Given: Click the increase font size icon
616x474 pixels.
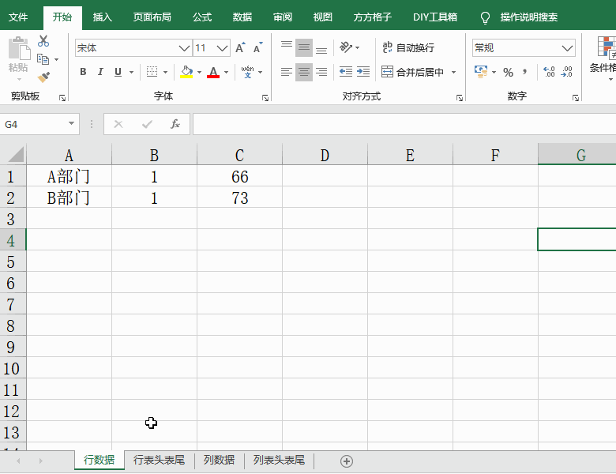Looking at the screenshot, I should point(240,48).
